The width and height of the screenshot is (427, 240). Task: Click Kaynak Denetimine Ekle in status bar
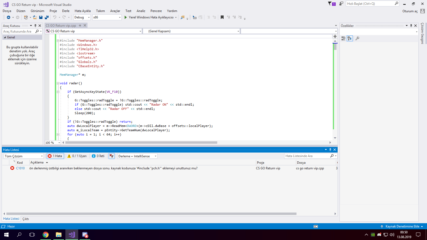point(402,226)
